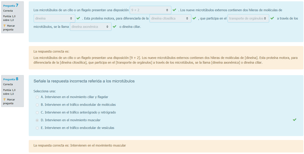This screenshot has width=304, height=154.
Task: Select option A about movimiento ciliar y flagelar
Action: 37,97
